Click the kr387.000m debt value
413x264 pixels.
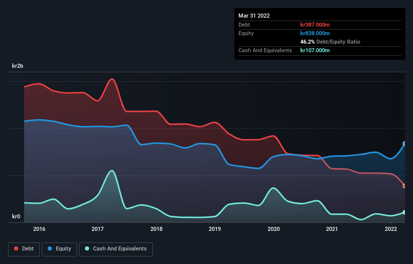coord(315,25)
